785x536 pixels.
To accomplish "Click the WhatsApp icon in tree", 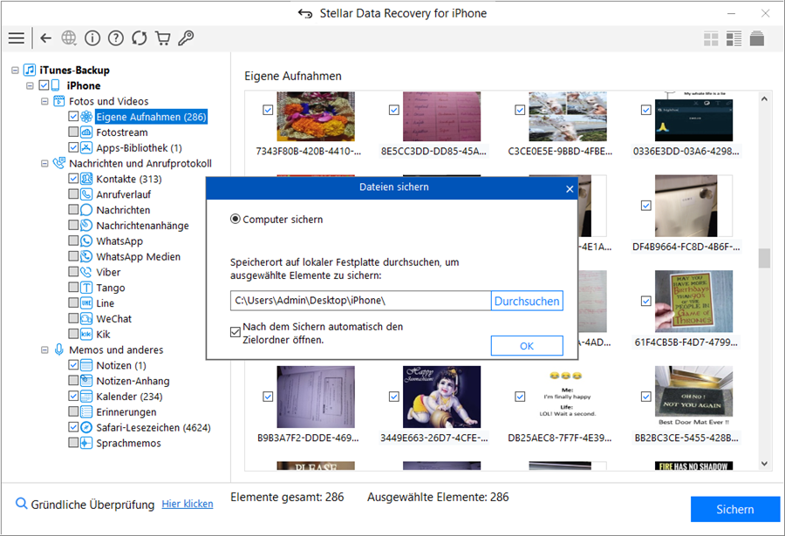I will coord(86,241).
